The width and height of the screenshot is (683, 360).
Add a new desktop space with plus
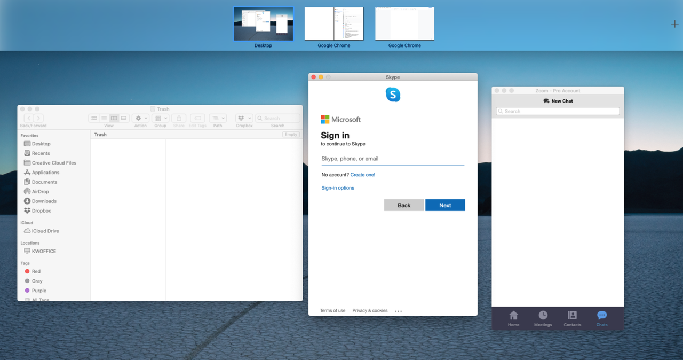pyautogui.click(x=674, y=24)
